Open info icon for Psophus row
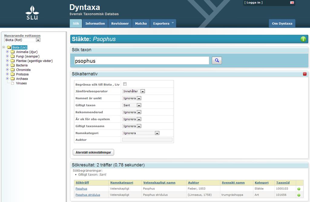310x202 pixels. (299, 189)
